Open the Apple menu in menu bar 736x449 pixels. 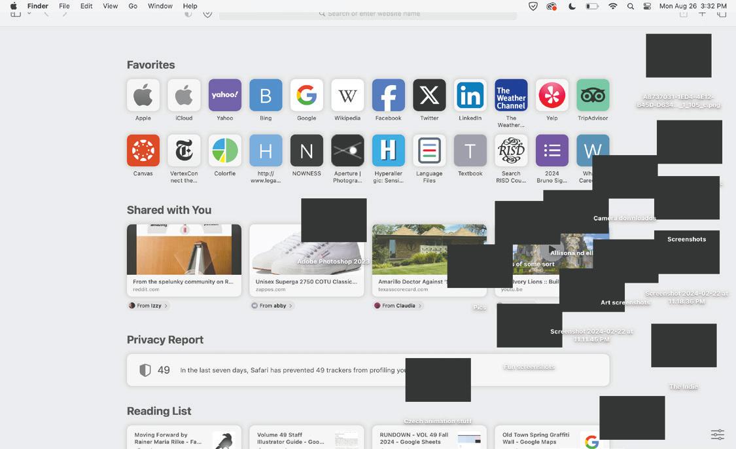coord(14,6)
